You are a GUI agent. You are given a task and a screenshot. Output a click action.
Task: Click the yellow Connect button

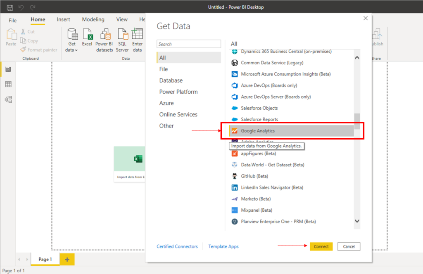tap(321, 246)
